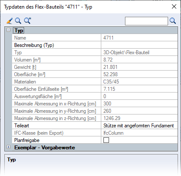Click the magnifier search icon in toolbar
181x176 pixels.
(18, 21)
